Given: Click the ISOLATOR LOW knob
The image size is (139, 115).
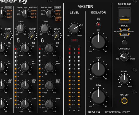Looking at the screenshot, I should (99, 97).
